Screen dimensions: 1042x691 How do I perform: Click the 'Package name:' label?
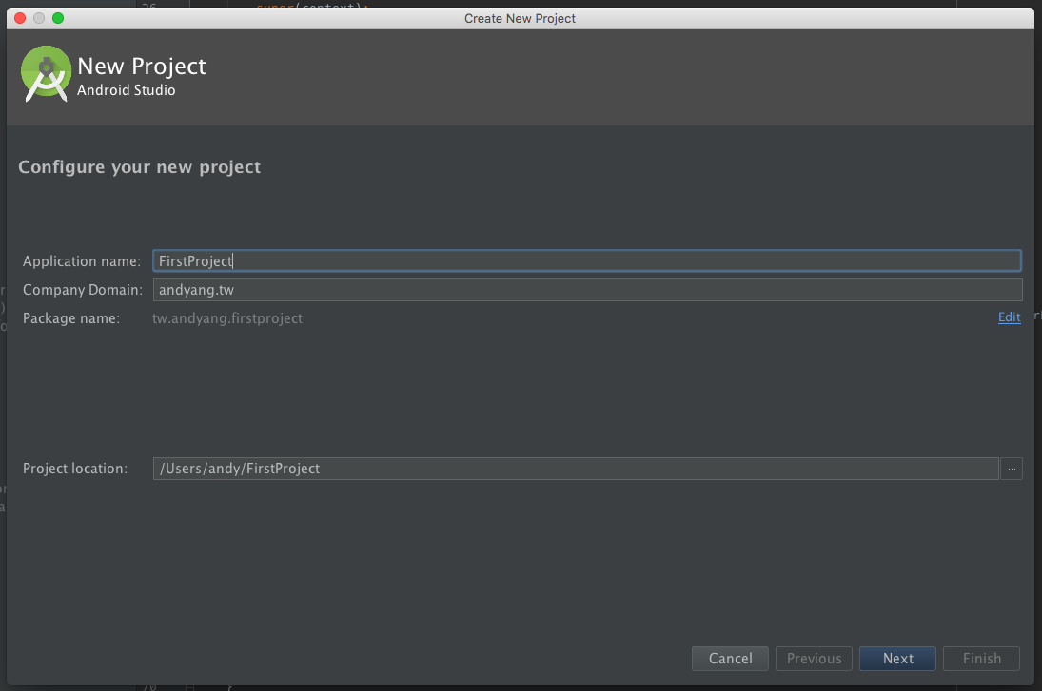71,318
